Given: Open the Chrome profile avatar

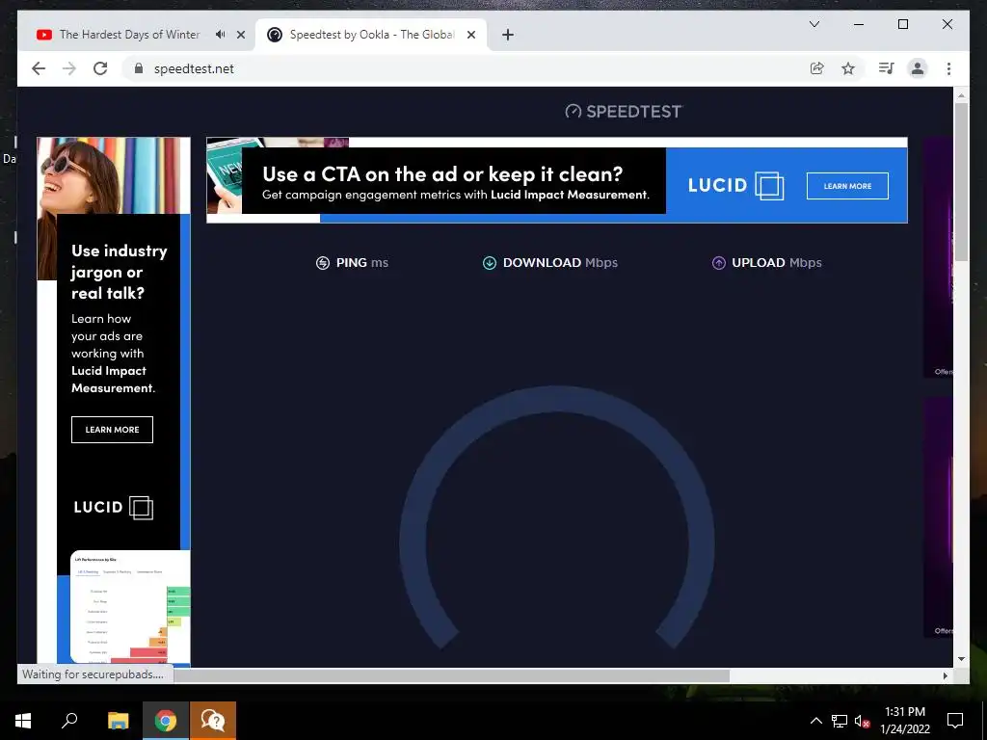Looking at the screenshot, I should tap(918, 68).
